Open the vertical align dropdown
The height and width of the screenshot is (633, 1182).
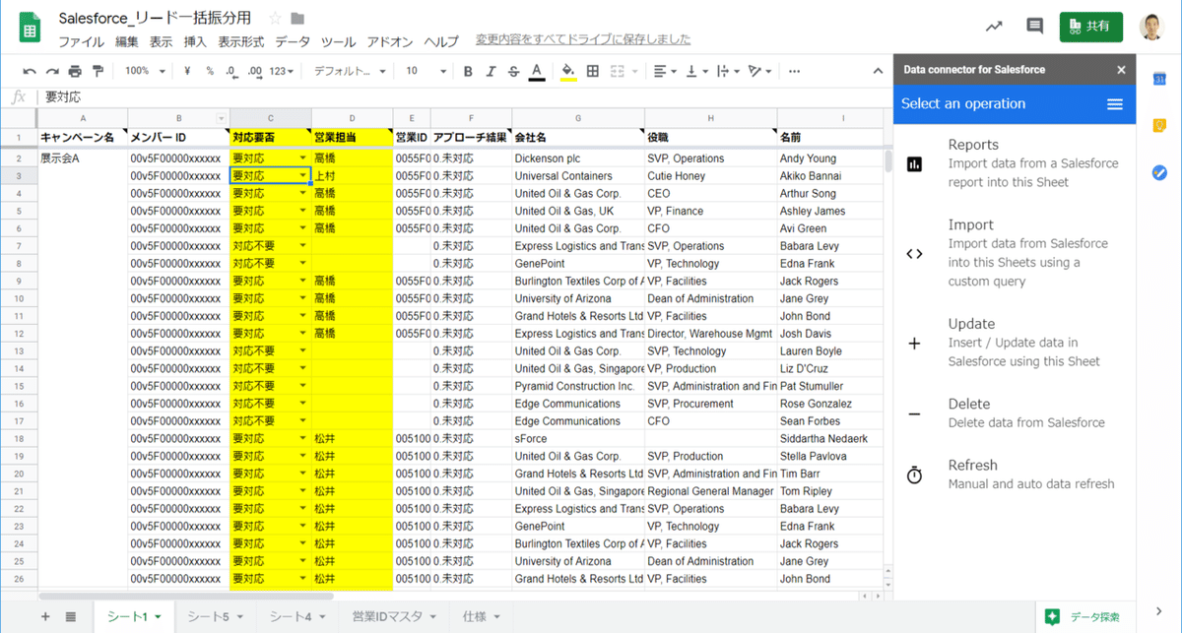pos(696,71)
